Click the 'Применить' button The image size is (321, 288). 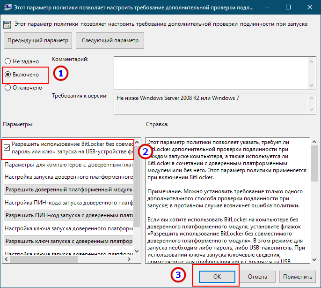298,276
